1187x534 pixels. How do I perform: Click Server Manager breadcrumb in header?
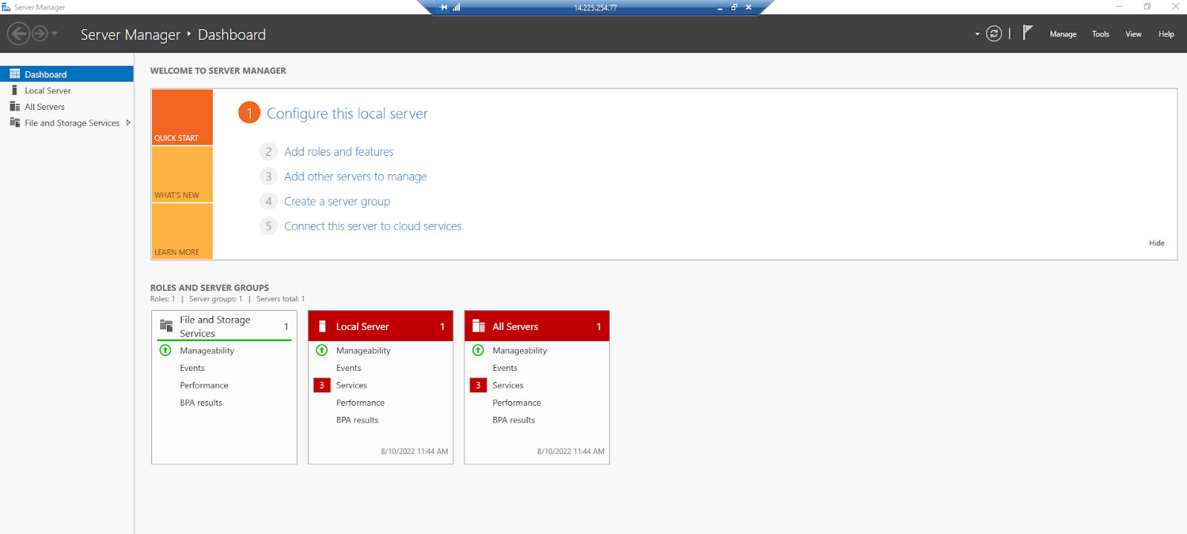(131, 35)
